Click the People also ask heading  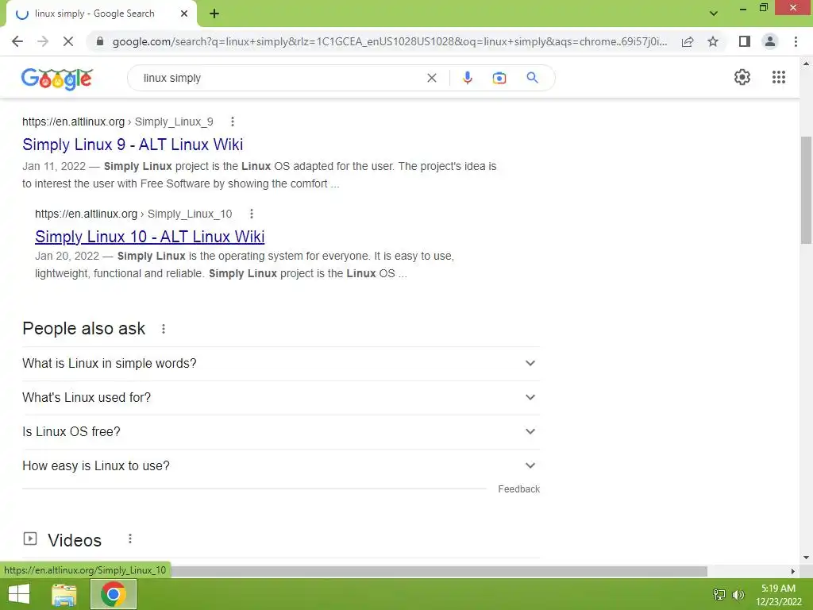[84, 328]
